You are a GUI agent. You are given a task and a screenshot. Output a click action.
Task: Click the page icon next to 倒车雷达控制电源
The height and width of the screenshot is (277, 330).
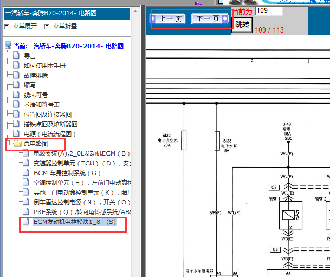tap(26, 202)
